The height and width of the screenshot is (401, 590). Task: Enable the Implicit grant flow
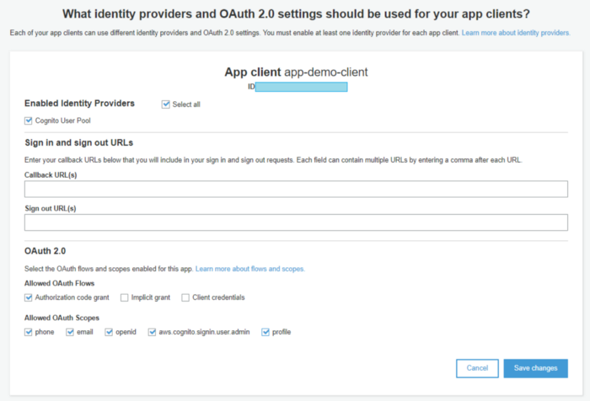[x=125, y=297]
